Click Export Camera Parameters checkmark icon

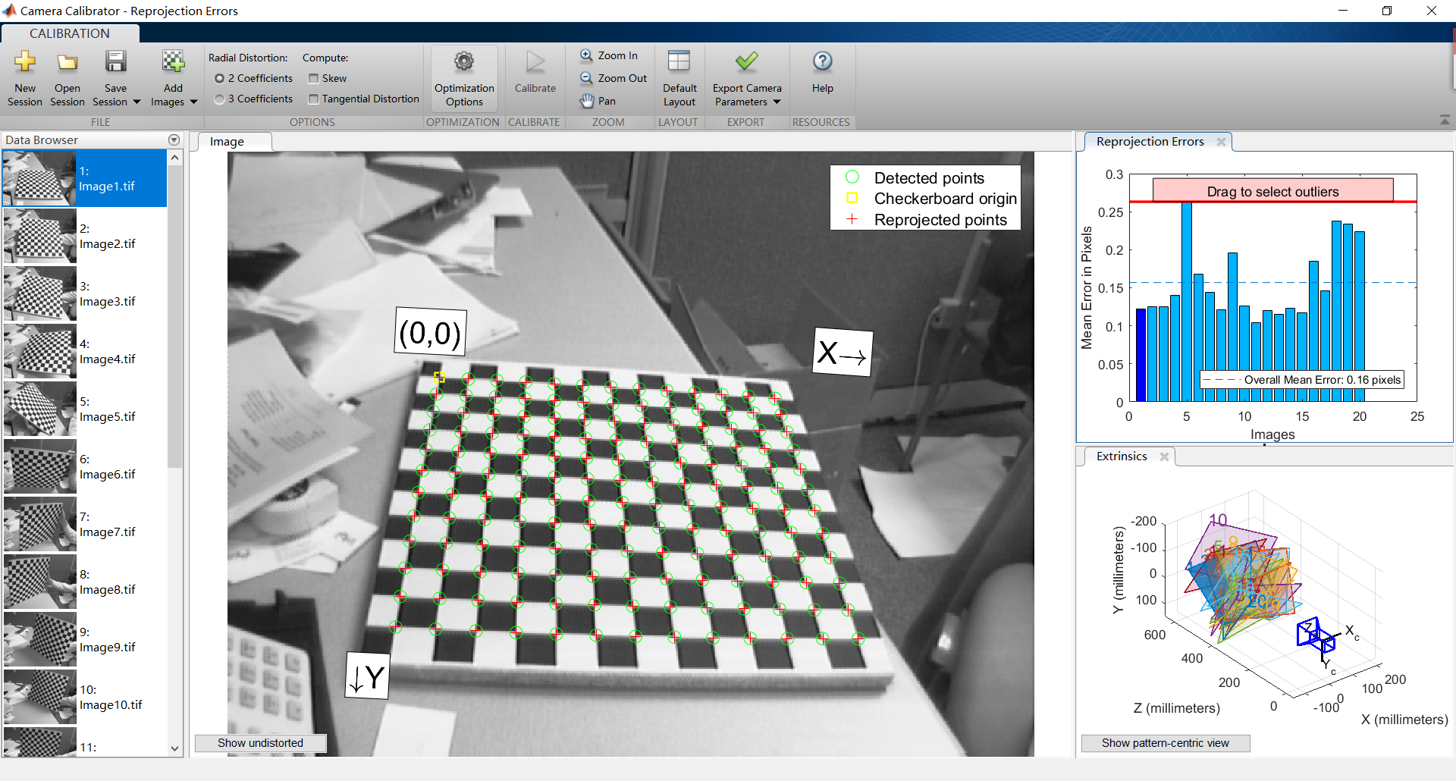[747, 61]
